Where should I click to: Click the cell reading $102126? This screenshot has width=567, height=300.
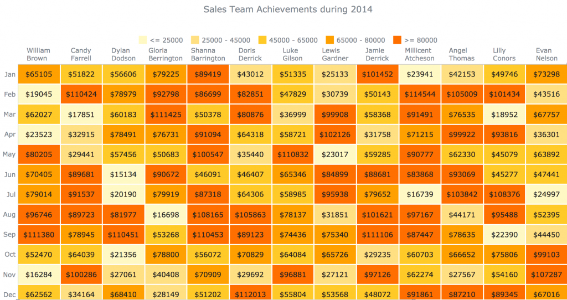coord(335,135)
